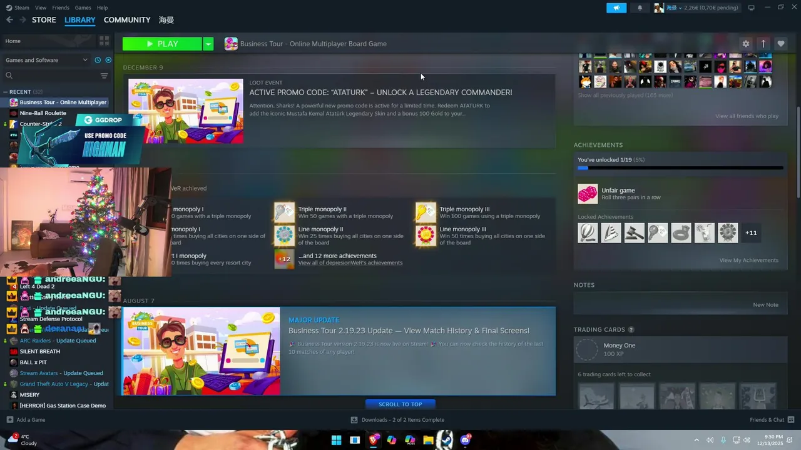Toggle show ready-to-play games only
Viewport: 801px width, 450px height.
click(x=108, y=60)
